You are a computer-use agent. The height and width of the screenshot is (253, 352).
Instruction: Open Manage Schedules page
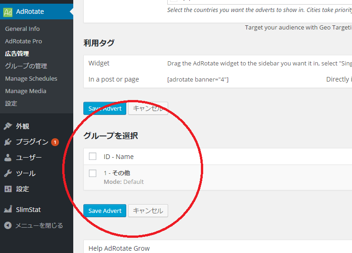pyautogui.click(x=31, y=78)
